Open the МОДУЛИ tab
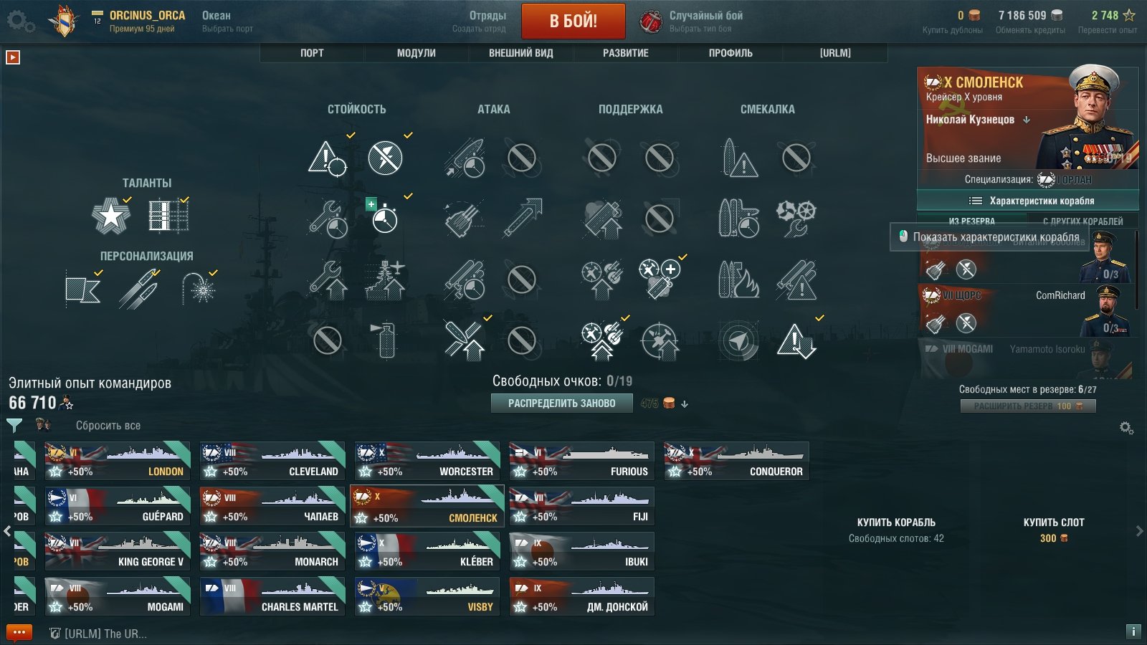This screenshot has width=1147, height=645. coord(417,53)
